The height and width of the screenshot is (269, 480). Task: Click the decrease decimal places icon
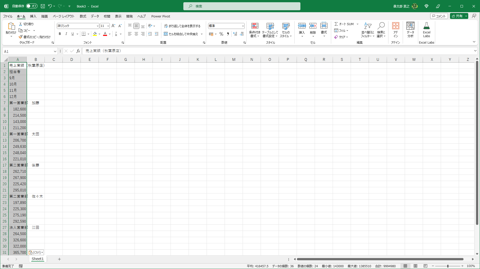pos(242,34)
